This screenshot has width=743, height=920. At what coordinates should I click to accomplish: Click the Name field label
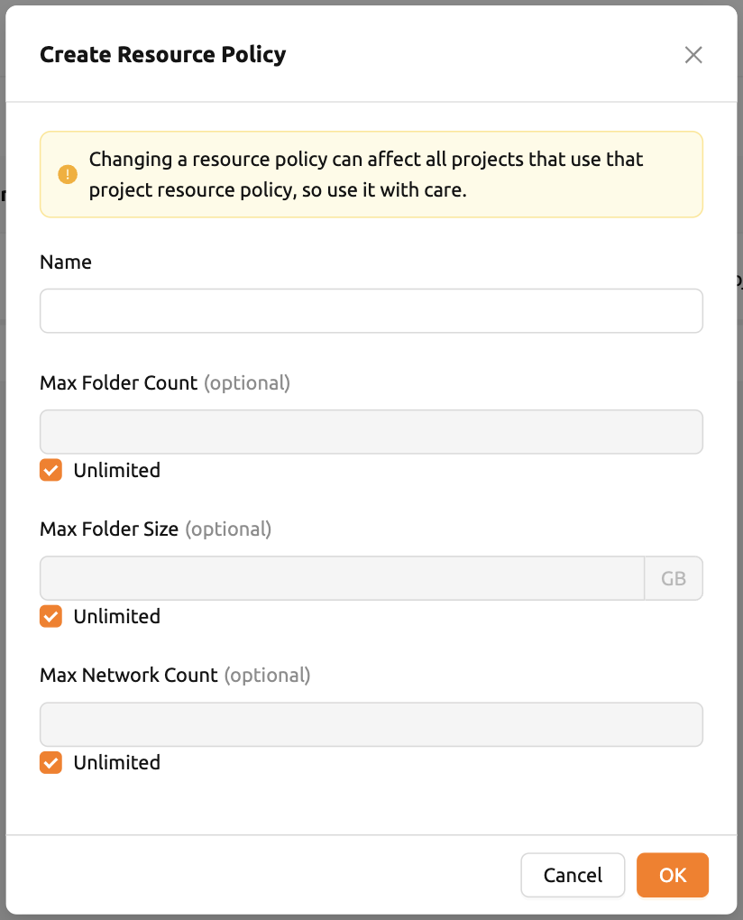(x=66, y=262)
